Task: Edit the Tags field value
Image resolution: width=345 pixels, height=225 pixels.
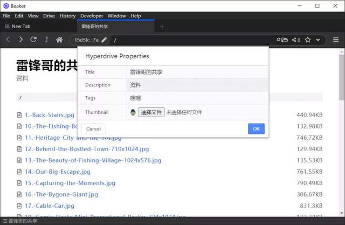Action: point(197,98)
